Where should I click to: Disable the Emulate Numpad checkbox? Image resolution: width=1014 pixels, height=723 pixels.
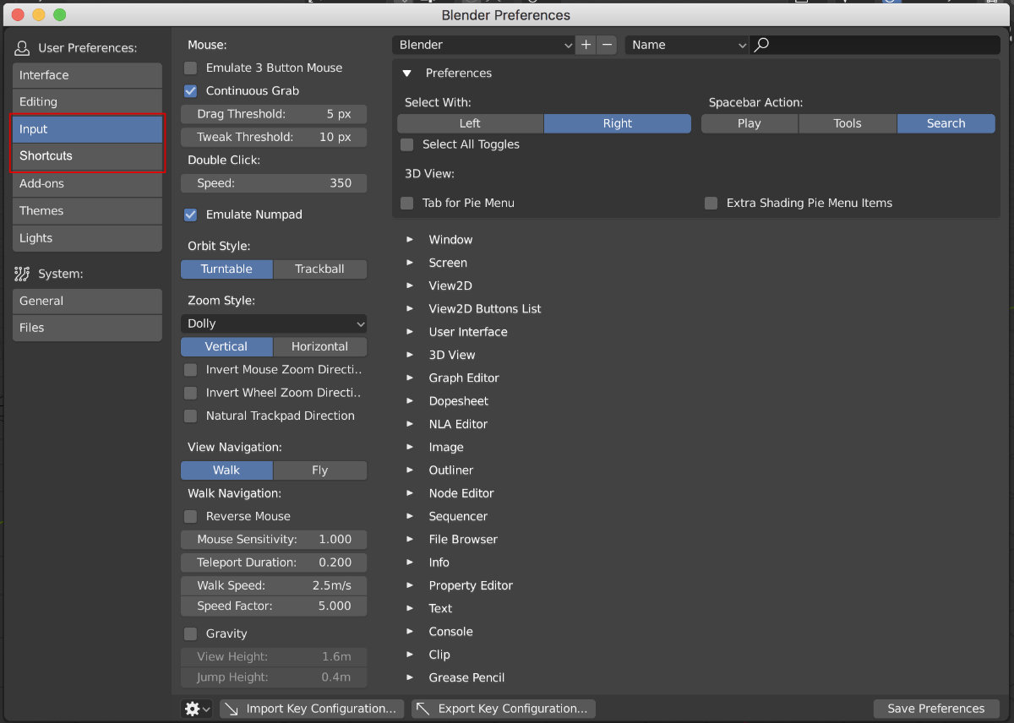point(191,215)
